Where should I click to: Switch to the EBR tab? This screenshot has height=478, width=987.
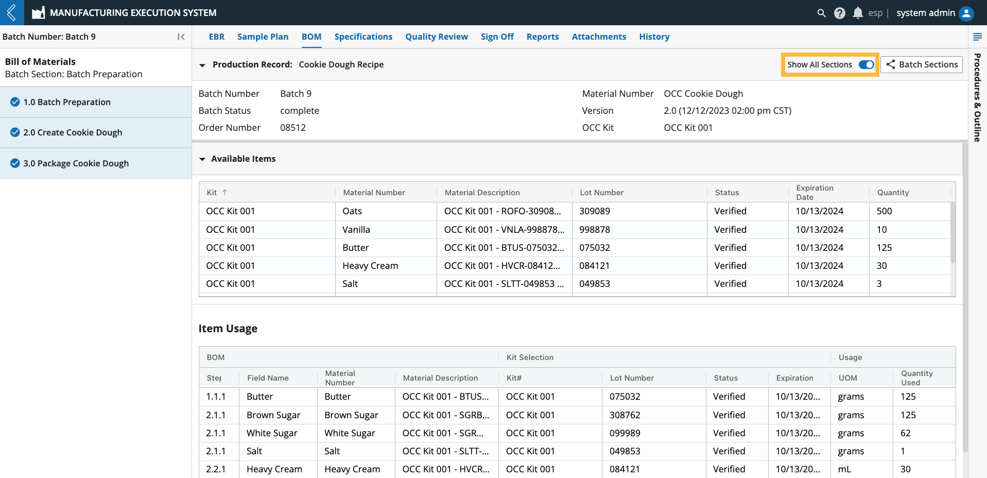click(217, 37)
